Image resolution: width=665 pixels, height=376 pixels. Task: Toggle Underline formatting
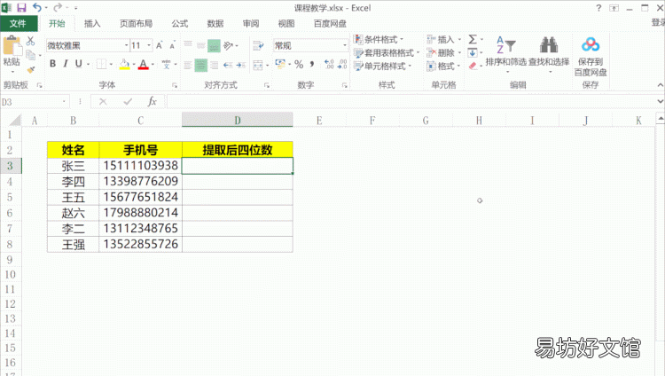point(78,64)
